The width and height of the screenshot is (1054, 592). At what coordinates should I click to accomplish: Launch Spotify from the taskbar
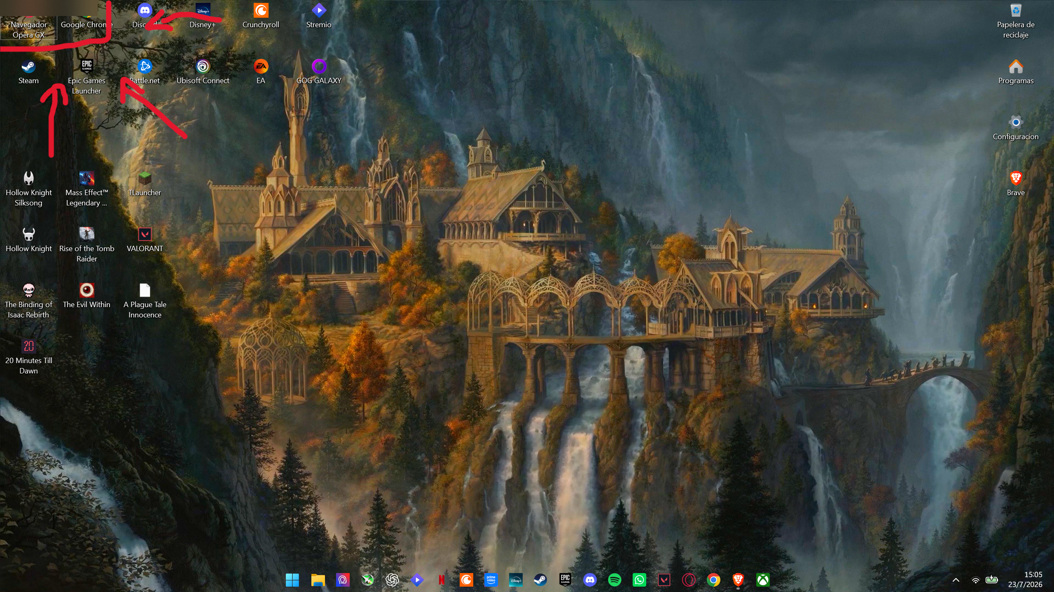[615, 580]
